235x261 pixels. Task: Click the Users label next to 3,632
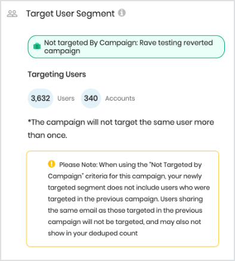point(66,98)
